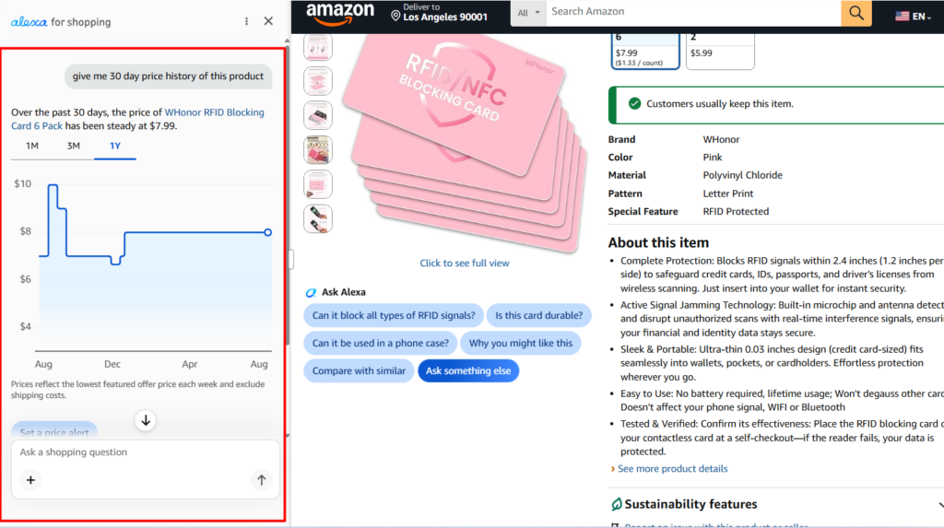944x528 pixels.
Task: Open the fifth product thumbnail image
Action: pos(318,183)
